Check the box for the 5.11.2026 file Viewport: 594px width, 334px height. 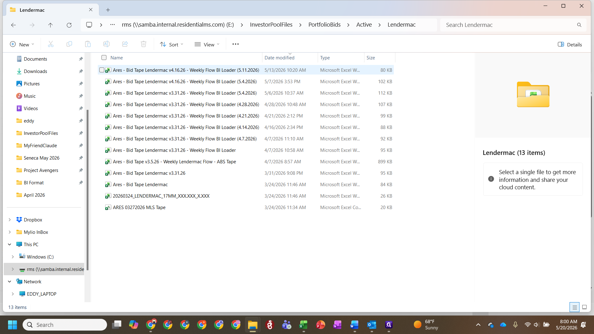[x=101, y=70]
